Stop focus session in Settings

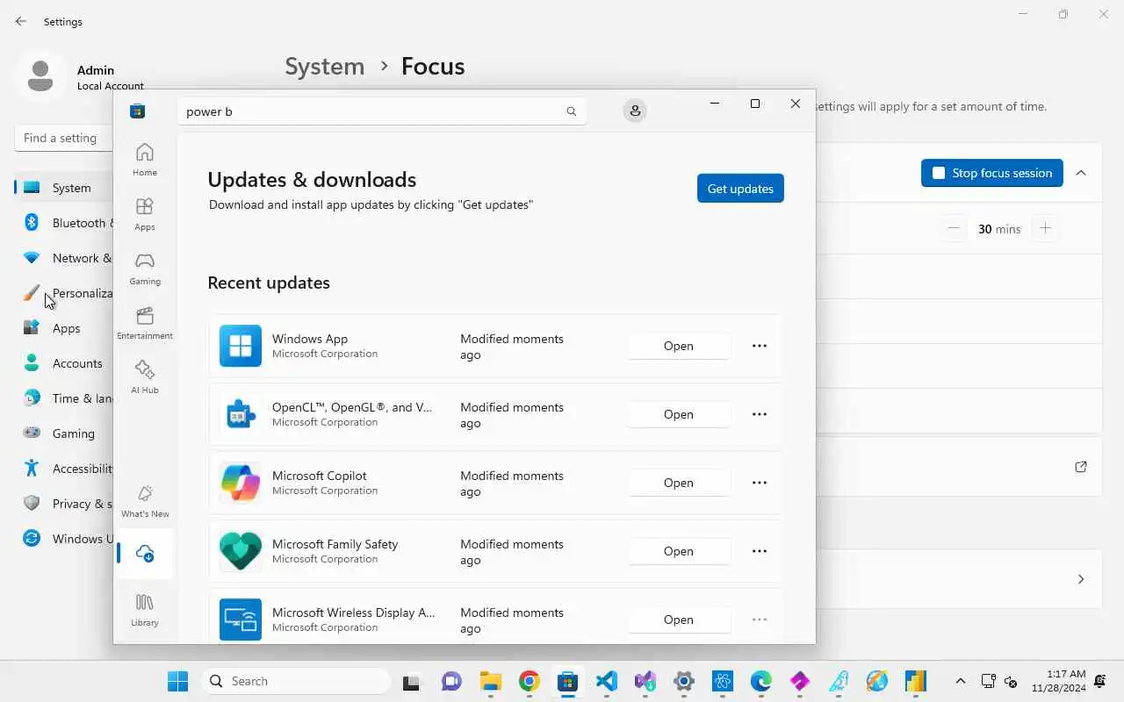click(x=992, y=173)
